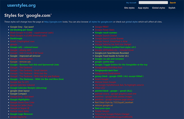The image size is (184, 119).
Task: Open Tanjia Furry Google Picture Changer style
Action: 112,114
